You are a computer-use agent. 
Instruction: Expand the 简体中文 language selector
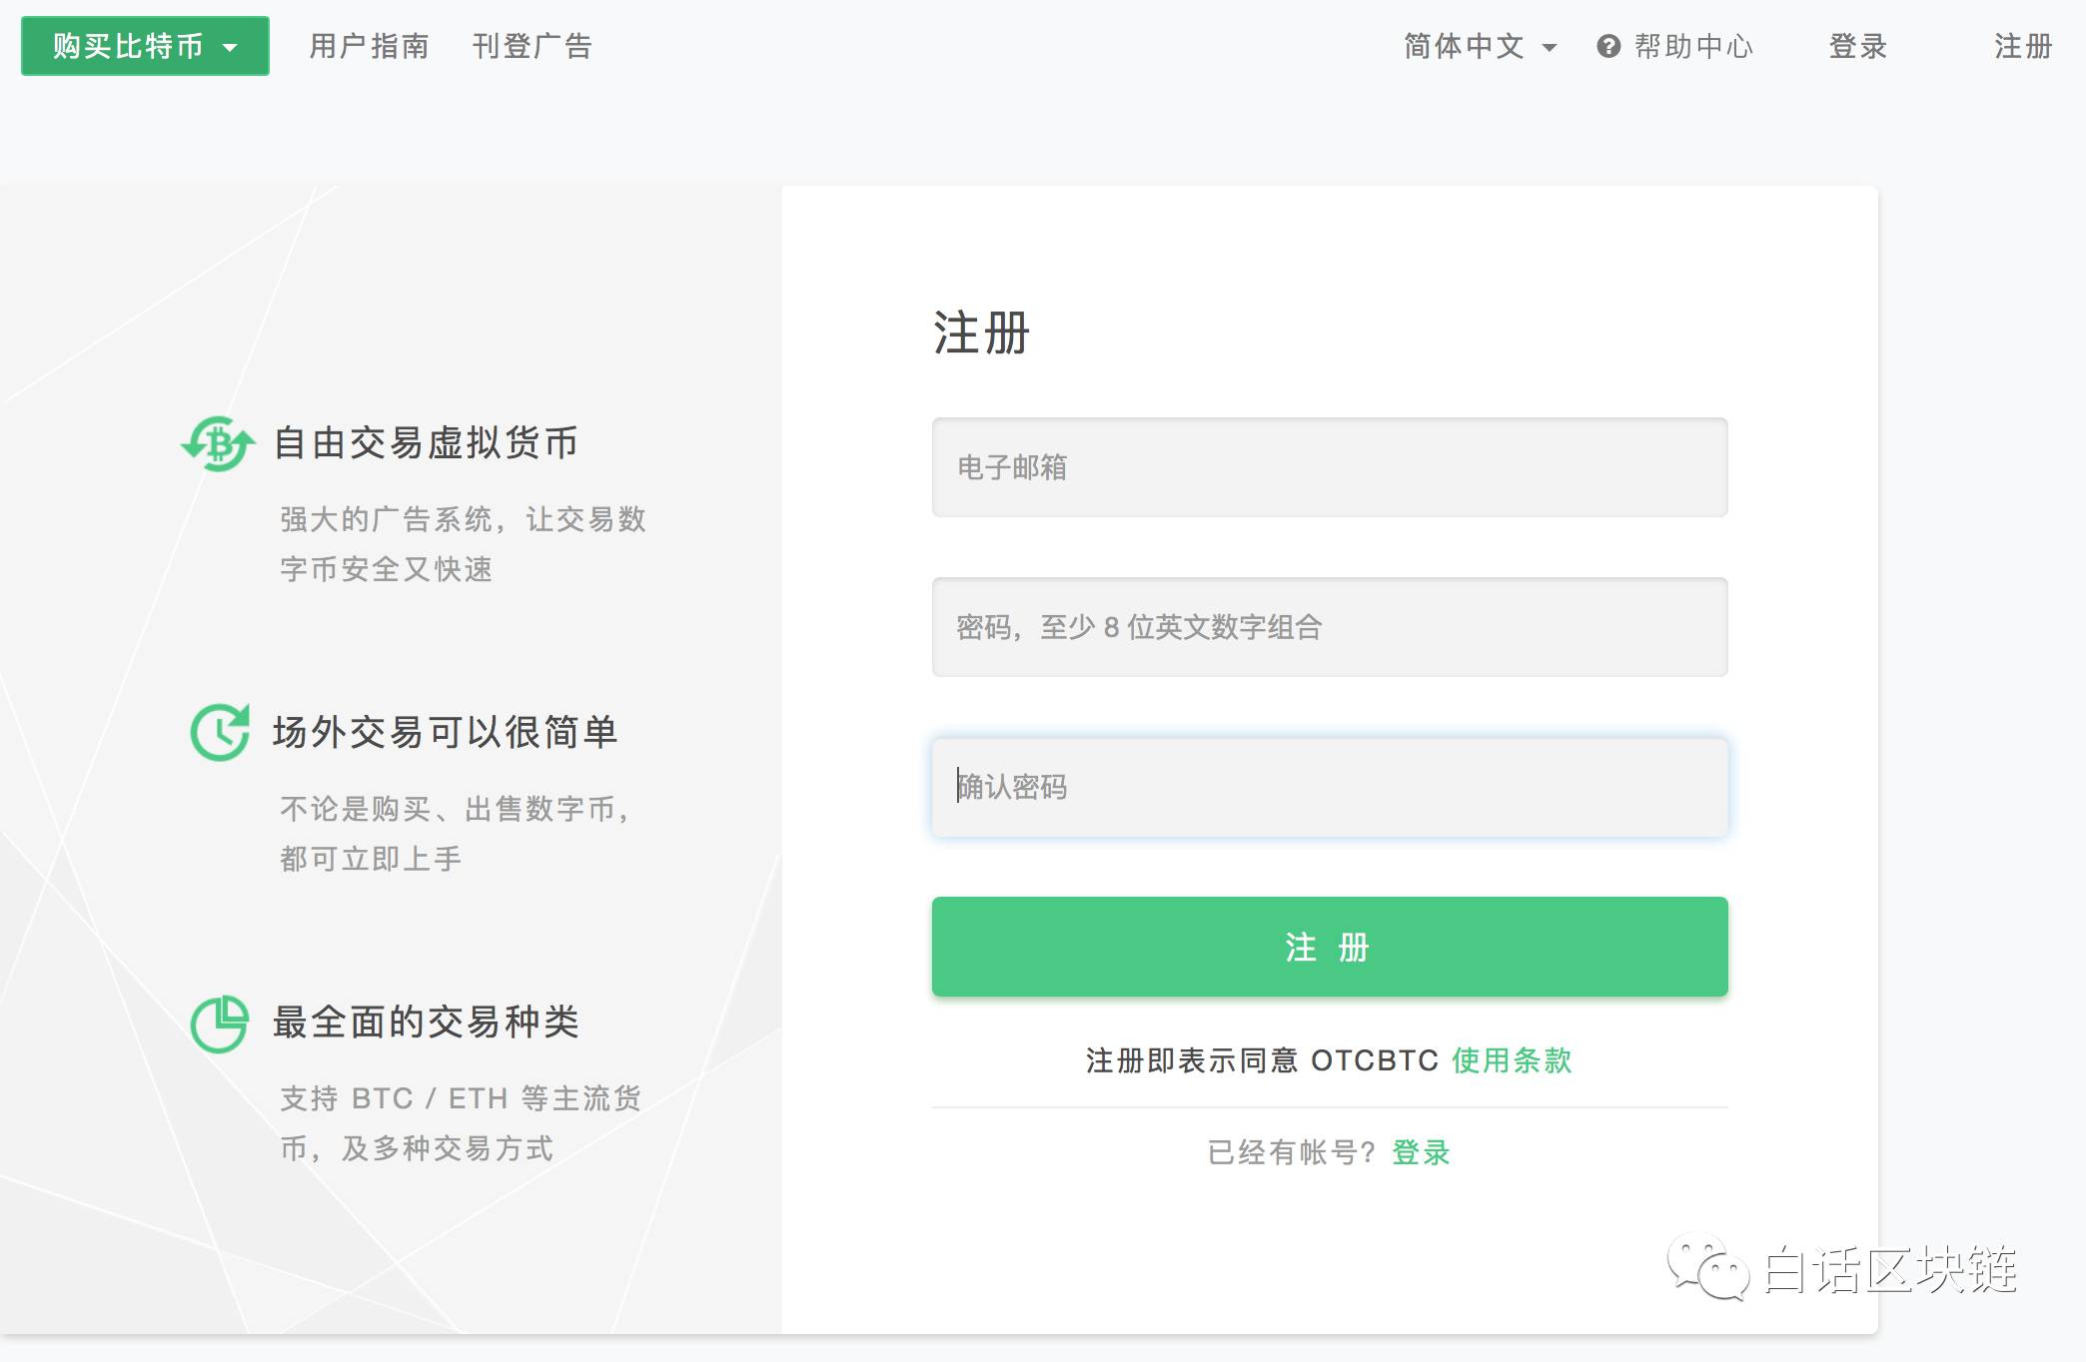[1479, 46]
